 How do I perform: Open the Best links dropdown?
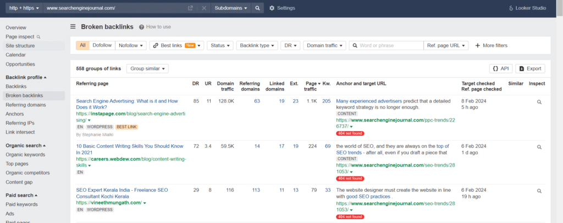pyautogui.click(x=176, y=45)
